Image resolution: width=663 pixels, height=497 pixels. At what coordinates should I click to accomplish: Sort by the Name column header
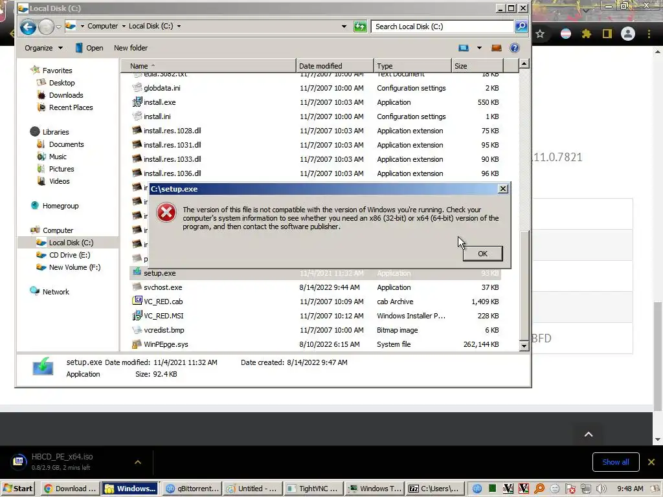[x=208, y=66]
